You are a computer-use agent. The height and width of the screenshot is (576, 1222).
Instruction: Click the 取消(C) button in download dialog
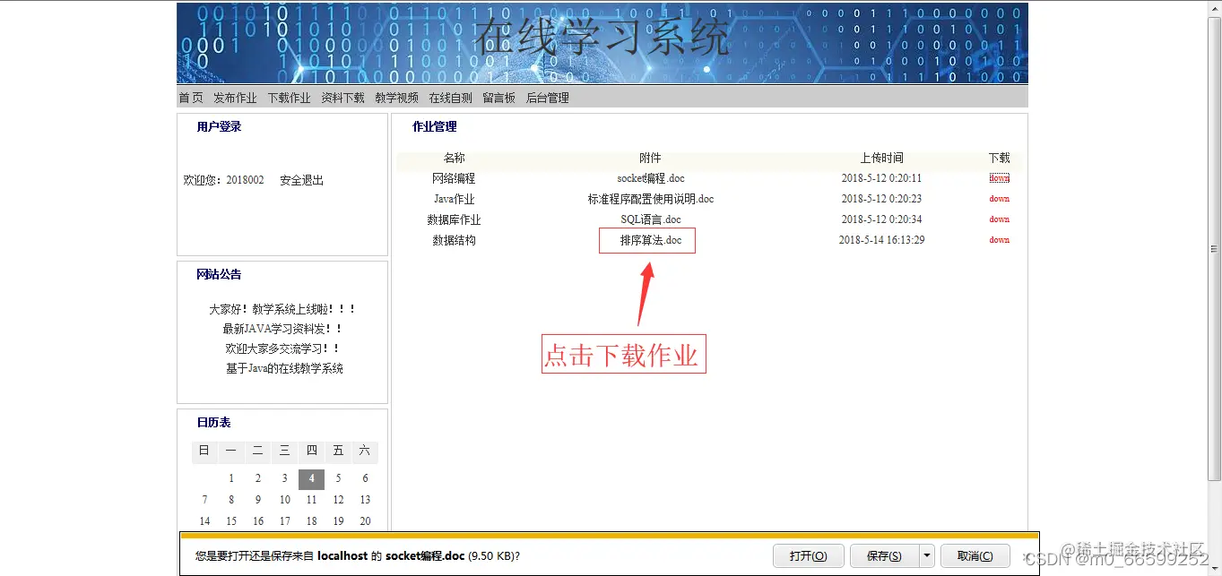975,555
